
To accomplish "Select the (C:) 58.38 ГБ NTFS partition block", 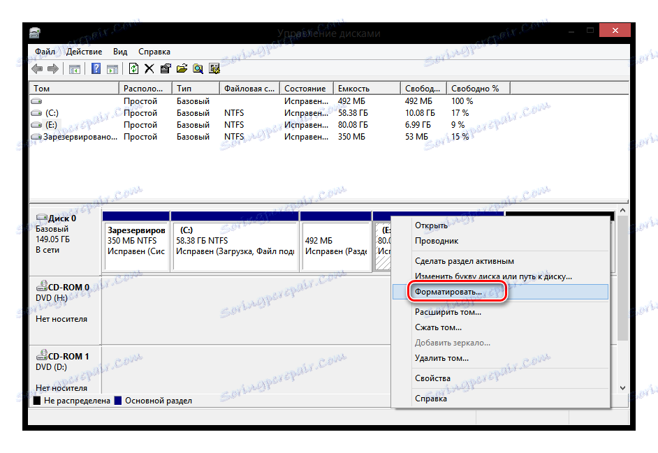I will tap(235, 242).
